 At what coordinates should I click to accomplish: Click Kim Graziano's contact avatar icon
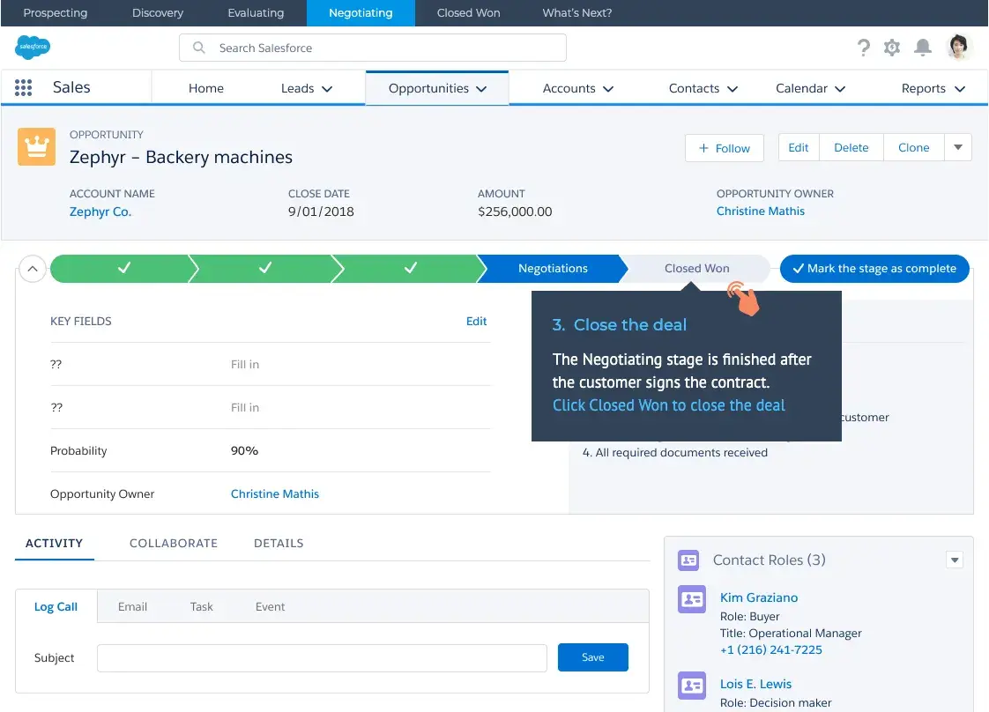pyautogui.click(x=692, y=598)
